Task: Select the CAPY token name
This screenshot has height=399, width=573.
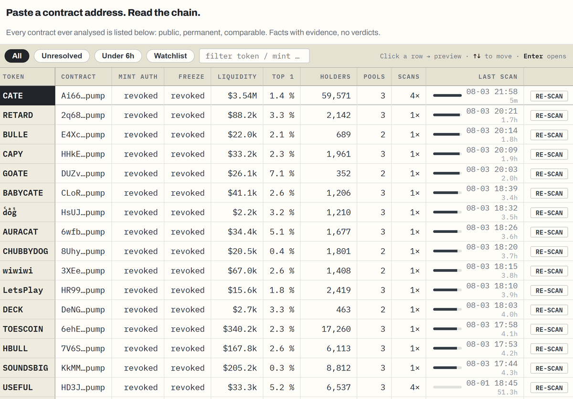Action: click(x=12, y=154)
